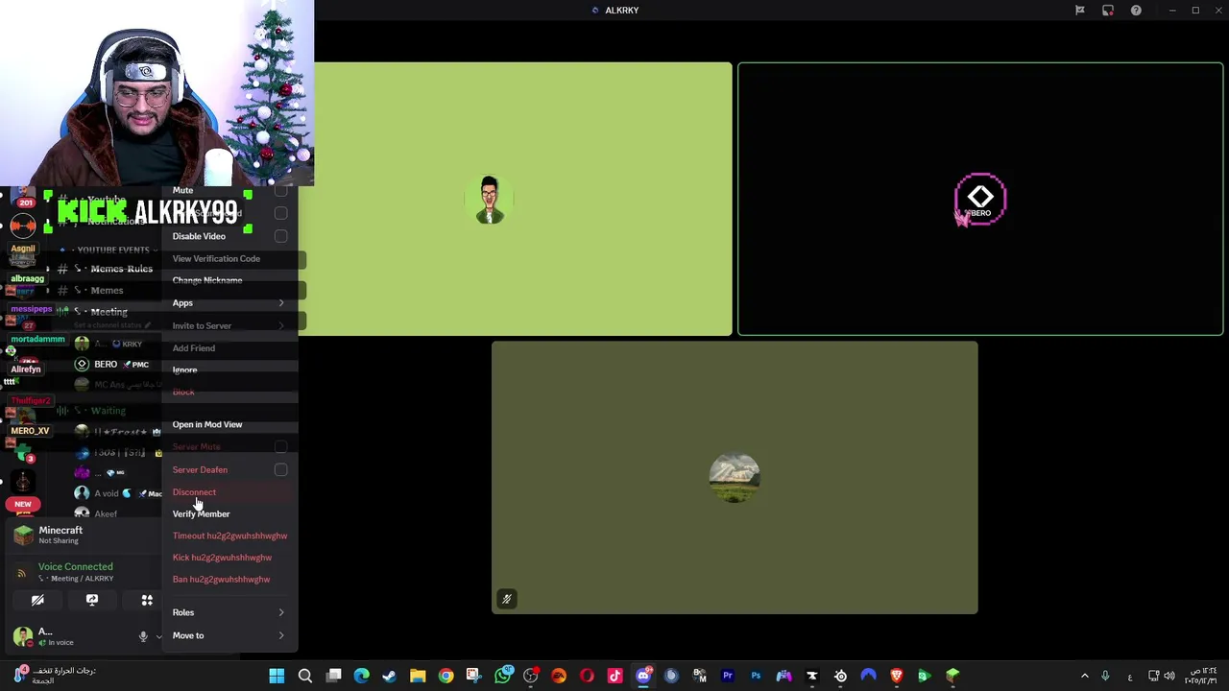Select the Meeting voice channel

click(x=108, y=312)
